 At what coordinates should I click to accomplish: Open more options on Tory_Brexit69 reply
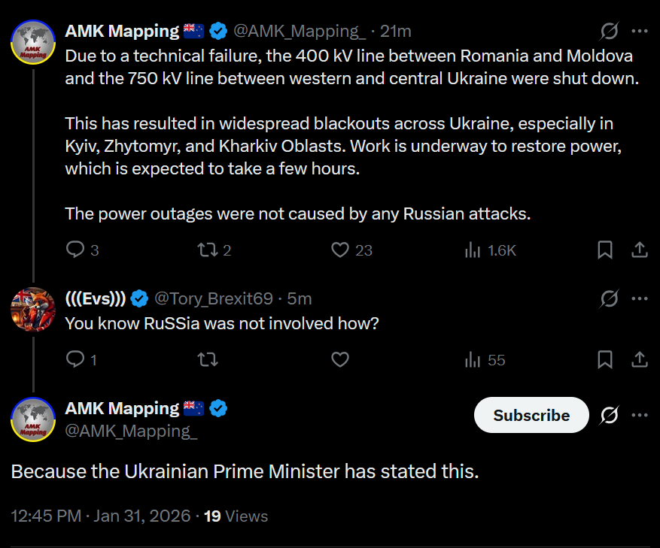(x=639, y=299)
